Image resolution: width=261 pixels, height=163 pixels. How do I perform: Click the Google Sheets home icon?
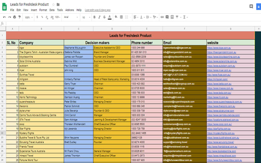coord(4,7)
